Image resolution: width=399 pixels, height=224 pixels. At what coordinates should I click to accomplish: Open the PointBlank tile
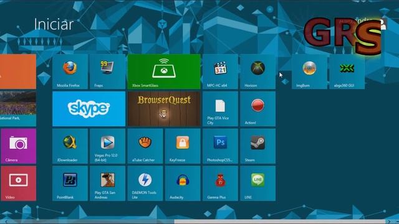point(70,184)
